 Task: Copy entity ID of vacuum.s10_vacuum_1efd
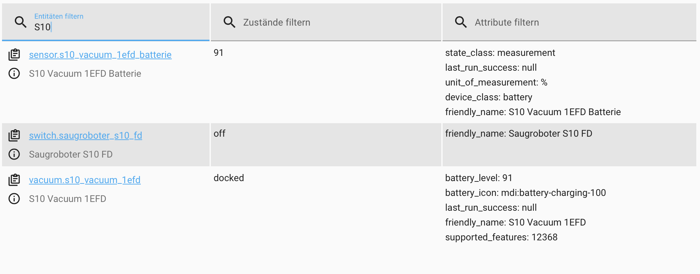pyautogui.click(x=14, y=180)
